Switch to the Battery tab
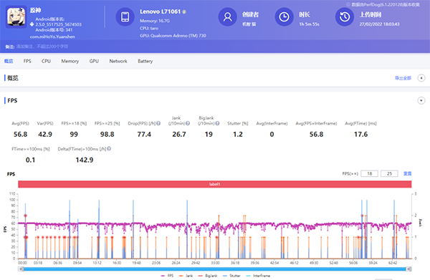The image size is (430, 280). click(x=145, y=61)
